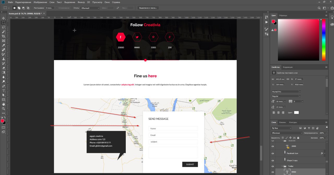
Task: Open the Actions panel play icon
Action: (x=266, y=22)
